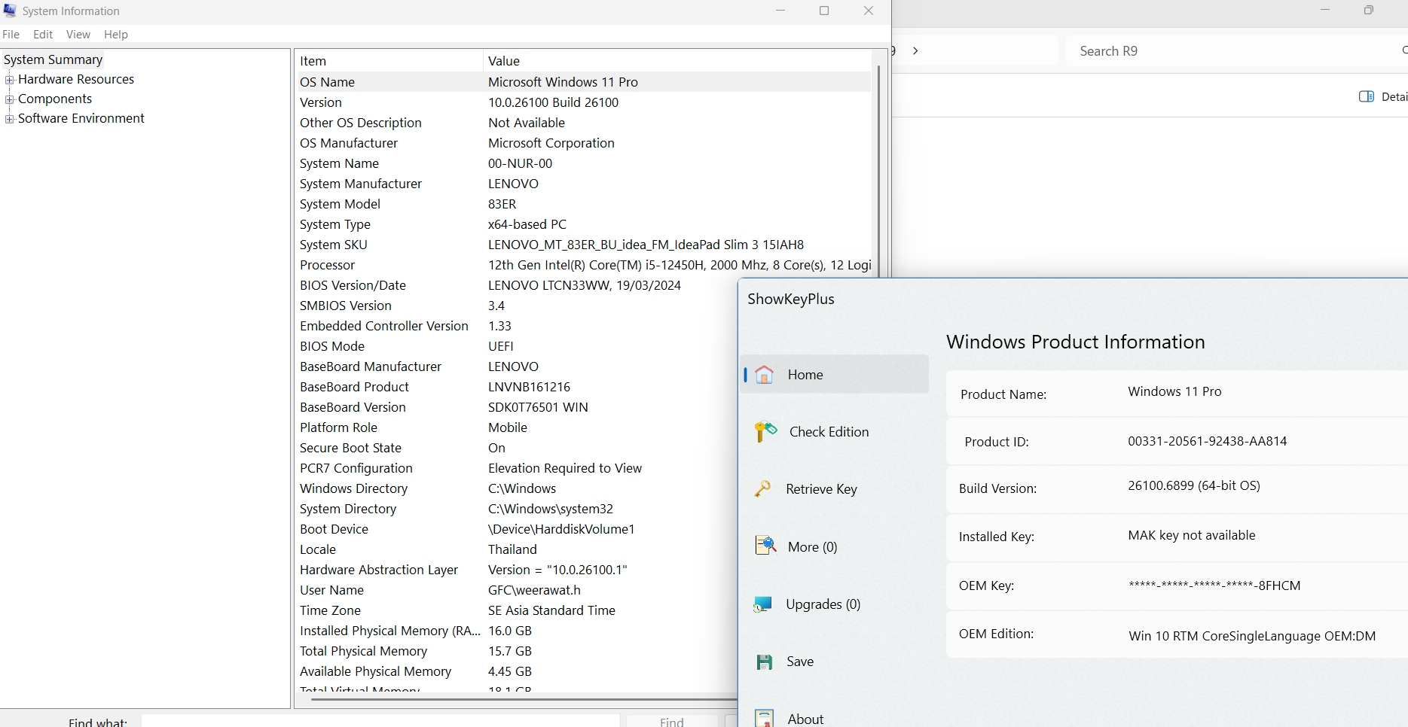Expand the Components tree node
This screenshot has height=727, width=1408.
tap(10, 99)
